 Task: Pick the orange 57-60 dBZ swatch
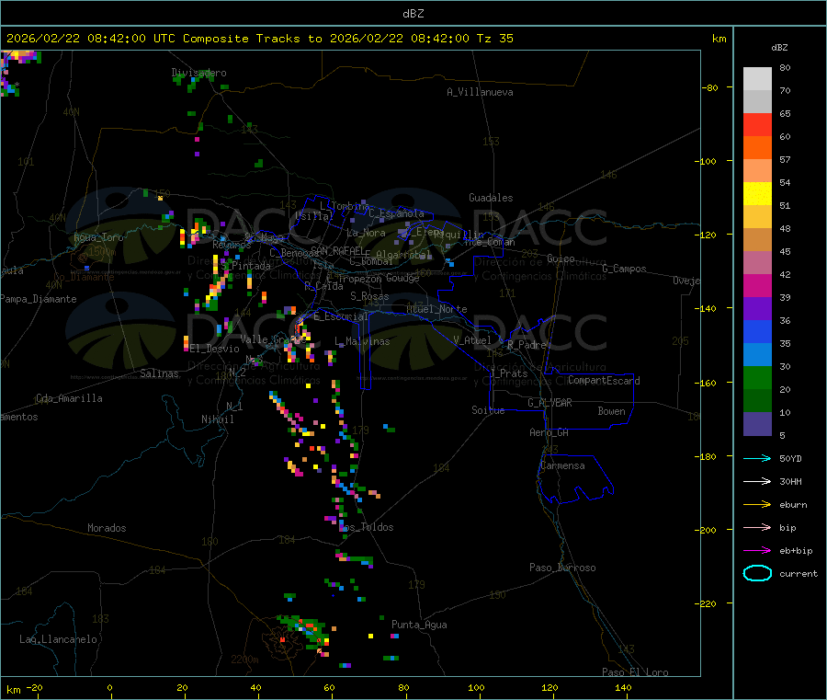(757, 148)
